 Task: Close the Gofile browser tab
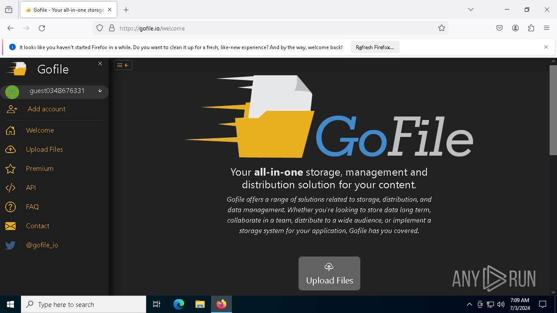tap(110, 10)
